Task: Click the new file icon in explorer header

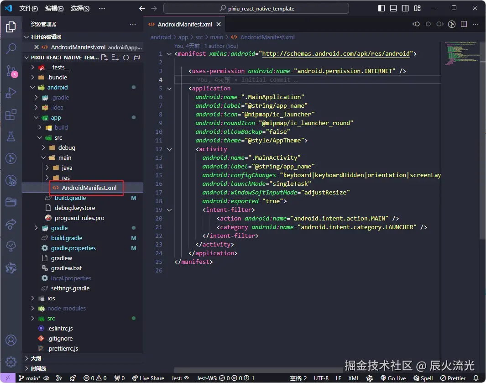Action: pos(105,58)
